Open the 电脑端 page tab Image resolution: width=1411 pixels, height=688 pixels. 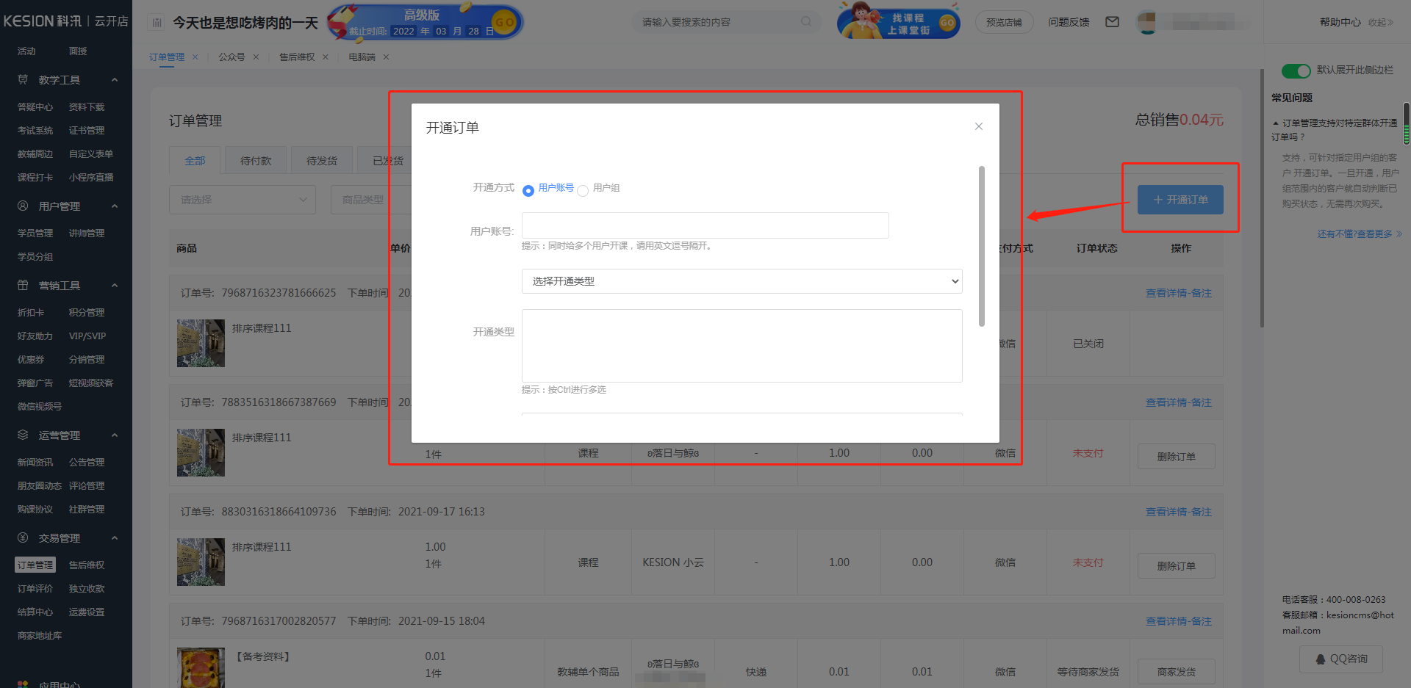tap(362, 57)
